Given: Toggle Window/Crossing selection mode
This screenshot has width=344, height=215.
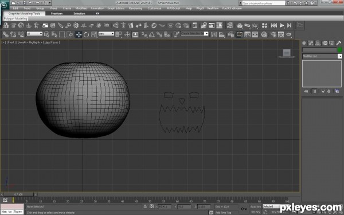Looking at the screenshot, I should pyautogui.click(x=69, y=34).
